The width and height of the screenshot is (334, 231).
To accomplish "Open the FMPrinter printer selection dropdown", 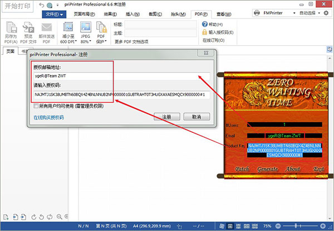I will coord(294,13).
